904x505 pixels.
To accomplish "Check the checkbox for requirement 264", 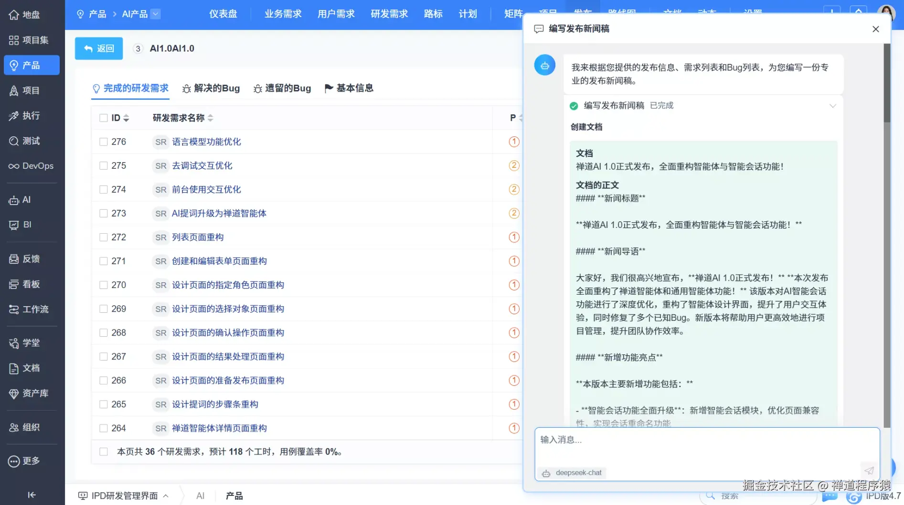I will coord(103,428).
